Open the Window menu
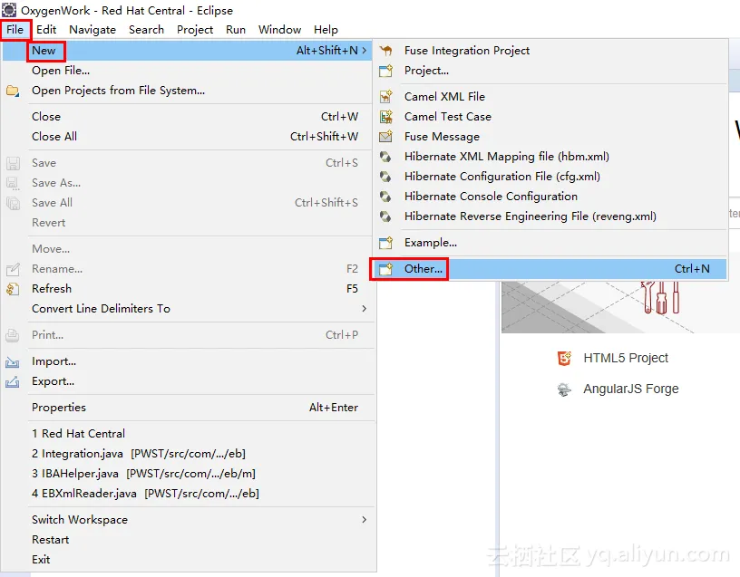Screen dimensions: 740x577 click(279, 30)
